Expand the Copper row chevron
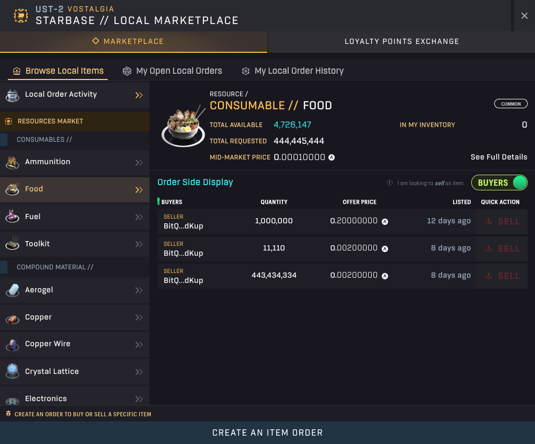Screen dimensions: 535x444 click(x=139, y=317)
